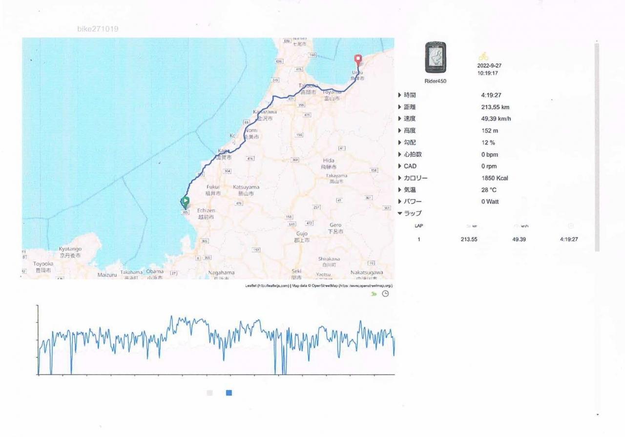Click the yellow cycling activity icon
This screenshot has width=625, height=437.
pos(483,56)
